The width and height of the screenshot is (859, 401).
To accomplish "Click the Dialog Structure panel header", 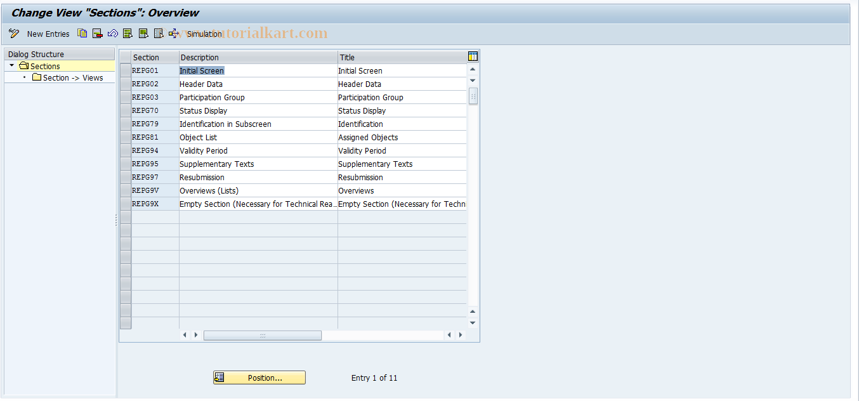I will [x=60, y=54].
